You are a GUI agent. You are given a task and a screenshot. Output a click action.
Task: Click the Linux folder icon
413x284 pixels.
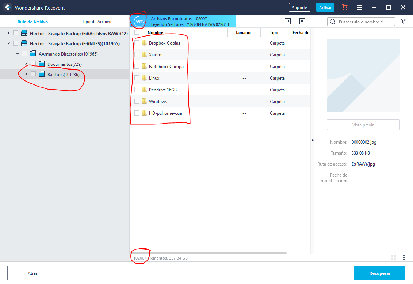point(144,78)
